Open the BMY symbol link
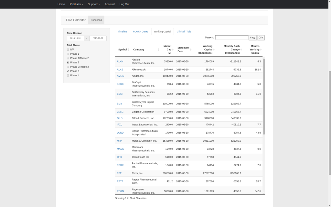The height and width of the screenshot is (207, 331). [x=120, y=104]
